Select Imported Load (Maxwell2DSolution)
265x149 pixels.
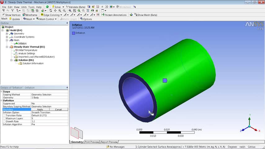tap(36, 57)
